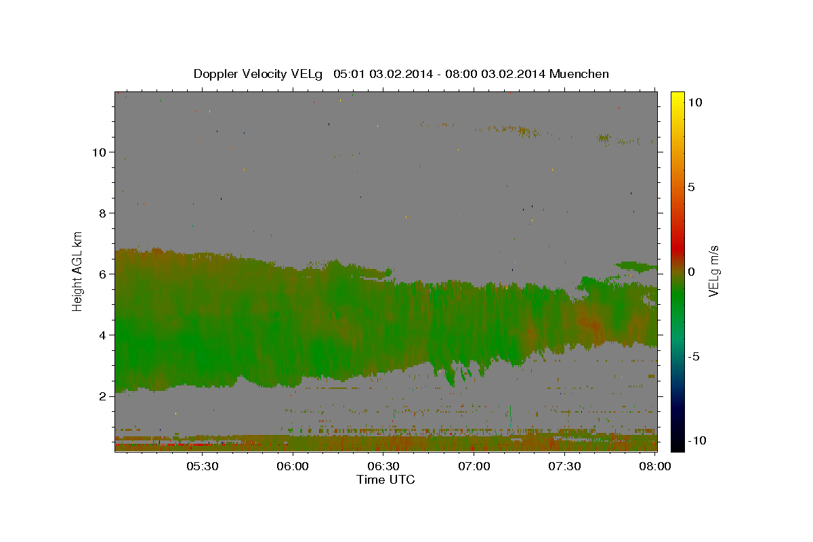Screen dimensions: 813x542
Task: Click the 'VELg m/s' colorbar label
Action: [713, 270]
